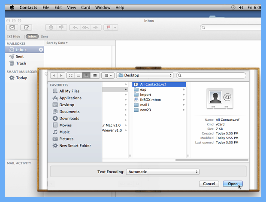Open the Apple menu
Viewport: 266px width, 202px height.
pyautogui.click(x=12, y=7)
